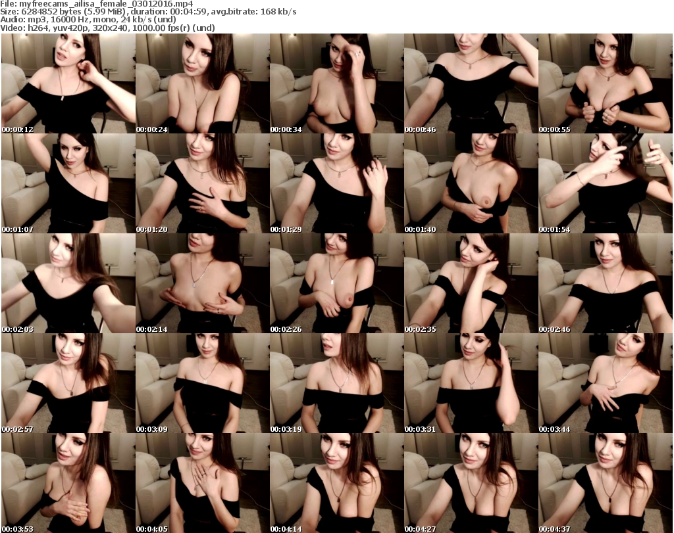
Task: Pick the thumbnail stamped 00:03:19
Action: (x=336, y=383)
